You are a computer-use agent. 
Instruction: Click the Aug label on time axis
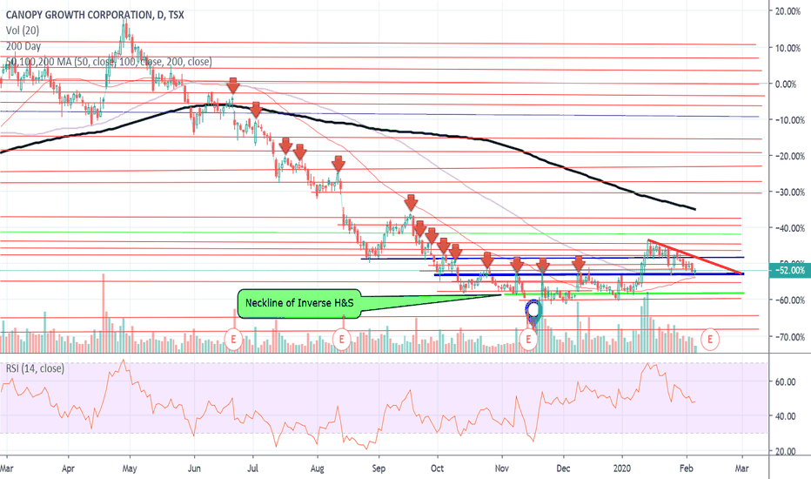click(x=317, y=469)
